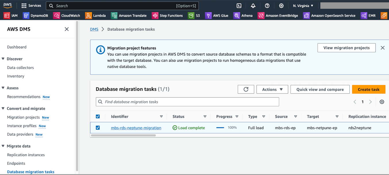The width and height of the screenshot is (389, 175).
Task: Open the Services grid menu
Action: (x=31, y=6)
